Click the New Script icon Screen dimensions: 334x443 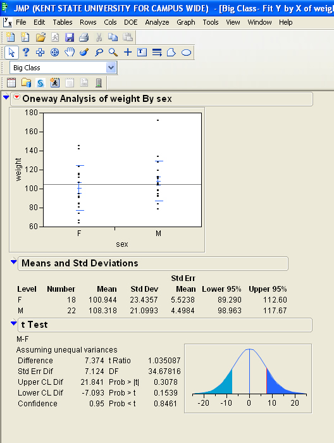tap(25, 37)
